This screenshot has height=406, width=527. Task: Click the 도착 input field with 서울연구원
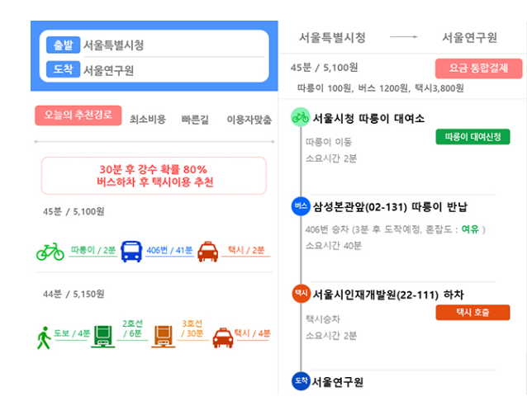(154, 69)
